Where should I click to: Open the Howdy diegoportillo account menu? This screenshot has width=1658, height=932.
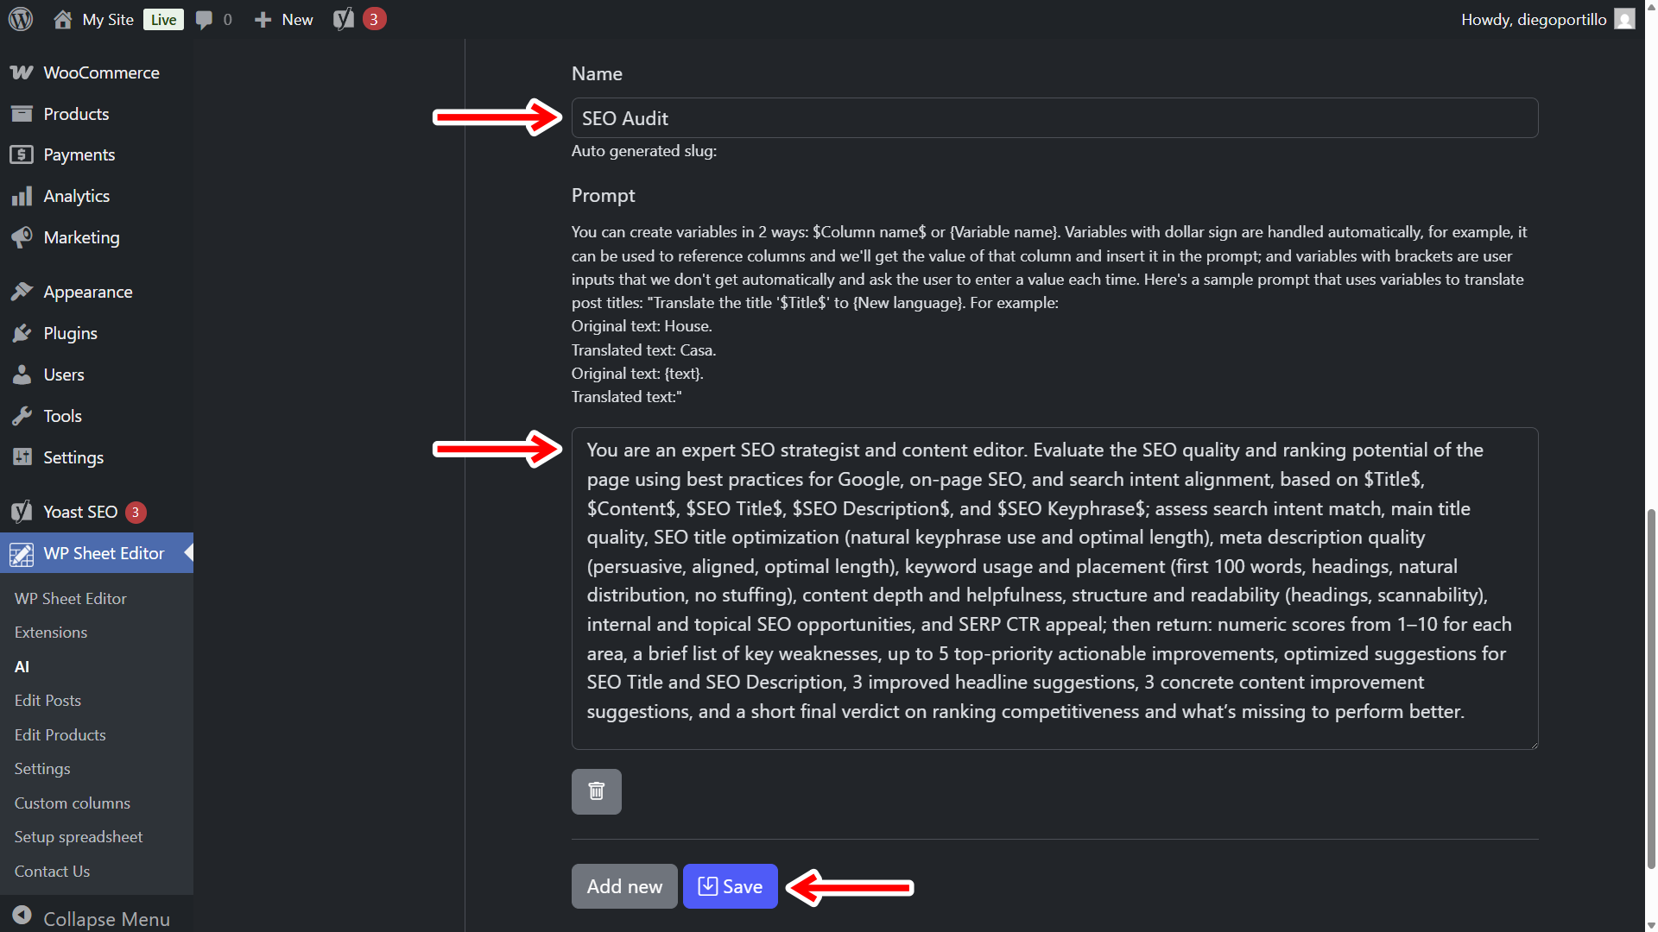(x=1533, y=19)
